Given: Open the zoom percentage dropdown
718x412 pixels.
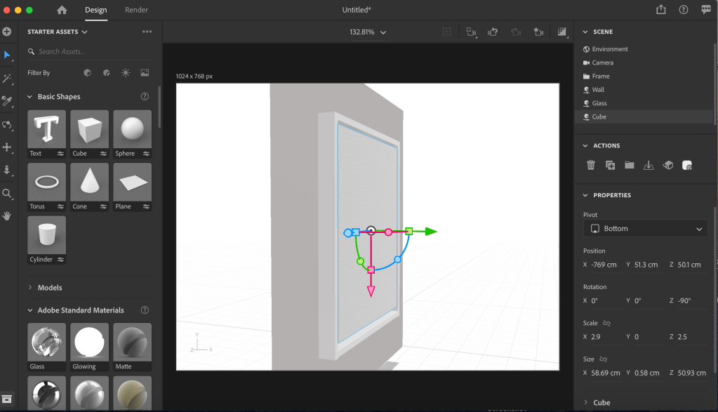Looking at the screenshot, I should point(368,32).
